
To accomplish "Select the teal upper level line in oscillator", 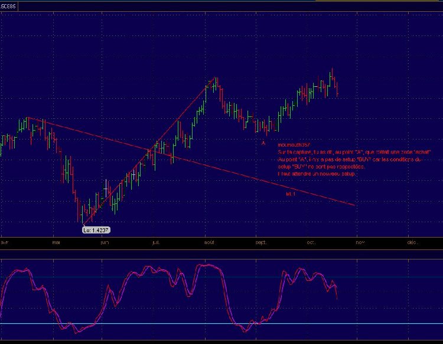I will (x=221, y=277).
